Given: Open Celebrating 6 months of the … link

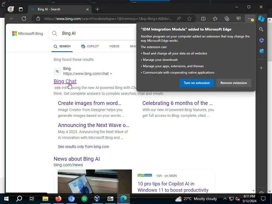Looking at the screenshot, I should (177, 103).
